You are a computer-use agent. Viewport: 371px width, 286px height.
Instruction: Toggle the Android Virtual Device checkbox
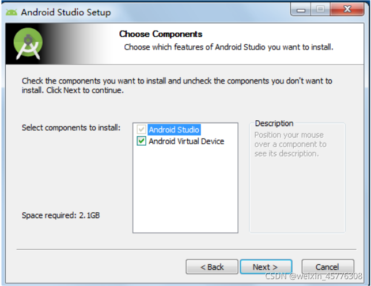tap(141, 141)
